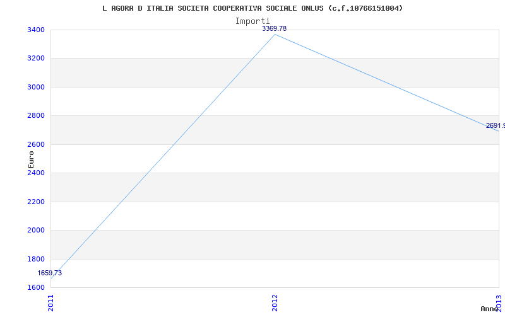Click the 3200 y-axis tick label

tap(36, 59)
